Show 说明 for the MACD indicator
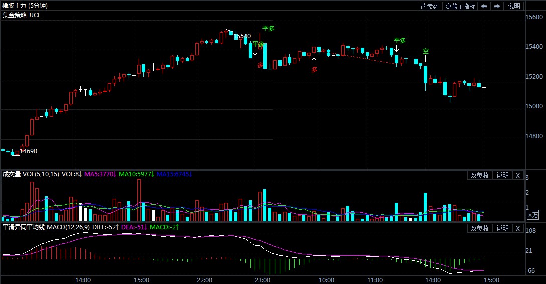 tap(502, 228)
